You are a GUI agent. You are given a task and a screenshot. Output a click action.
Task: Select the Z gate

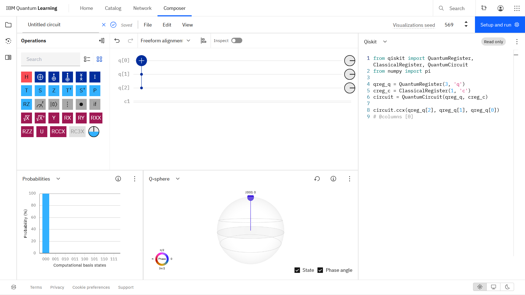[x=54, y=91]
